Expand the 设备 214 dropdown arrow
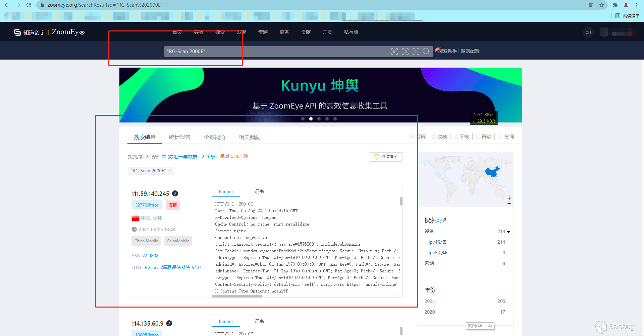Viewport: 644px width, 336px height. click(x=508, y=232)
